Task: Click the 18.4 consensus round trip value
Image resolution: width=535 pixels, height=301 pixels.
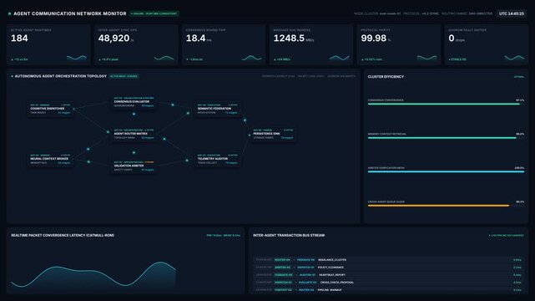Action: [x=196, y=38]
